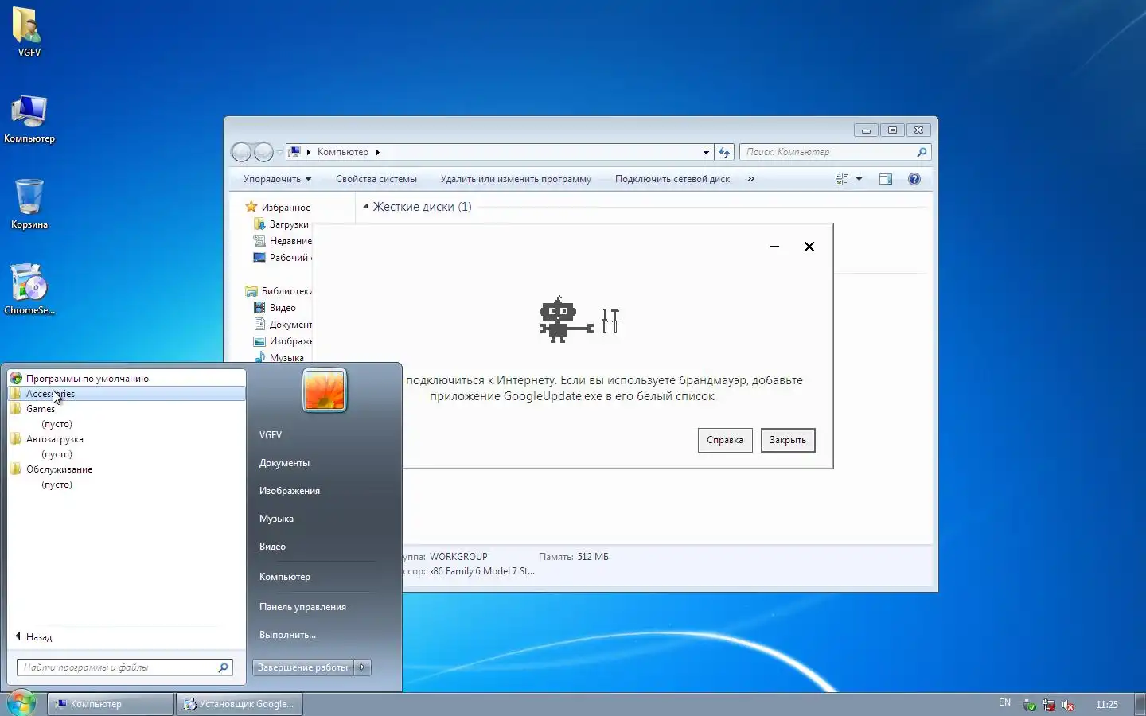Open VGFV user folder from Start menu

coord(271,435)
